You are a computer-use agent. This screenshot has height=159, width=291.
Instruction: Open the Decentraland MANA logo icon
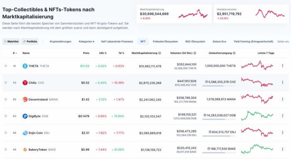pyautogui.click(x=25, y=99)
